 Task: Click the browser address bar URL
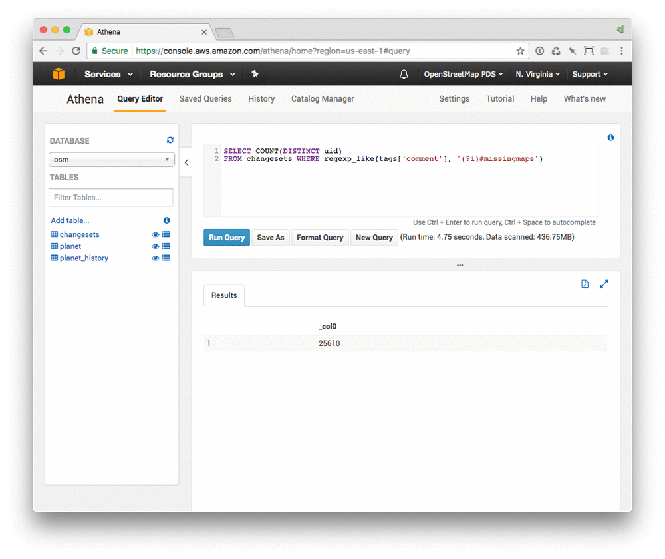tap(273, 51)
